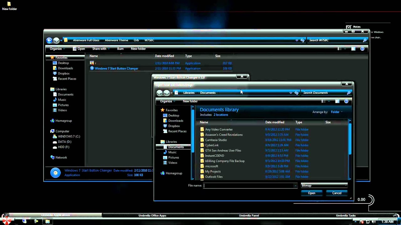
Task: Toggle preview pane icon in Open dialog
Action: coord(337,101)
